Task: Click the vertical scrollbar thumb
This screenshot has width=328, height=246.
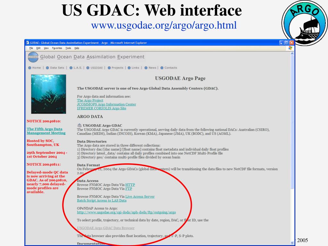Action: [x=292, y=122]
